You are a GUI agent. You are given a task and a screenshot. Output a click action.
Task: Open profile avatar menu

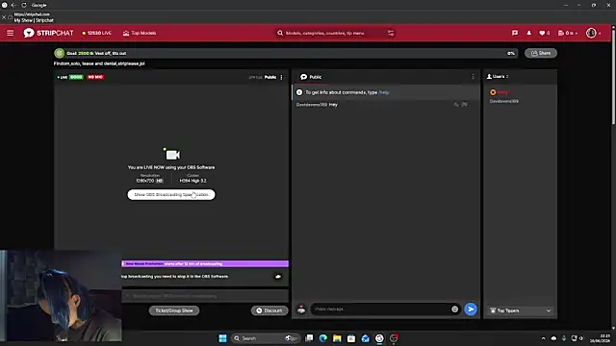coord(591,33)
